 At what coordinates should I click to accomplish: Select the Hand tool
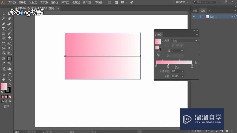click(4, 79)
